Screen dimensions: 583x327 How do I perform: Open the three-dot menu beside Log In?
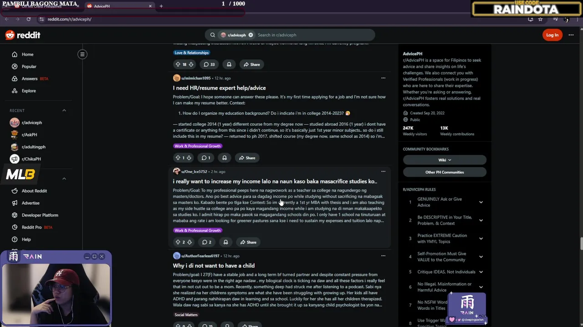(571, 35)
